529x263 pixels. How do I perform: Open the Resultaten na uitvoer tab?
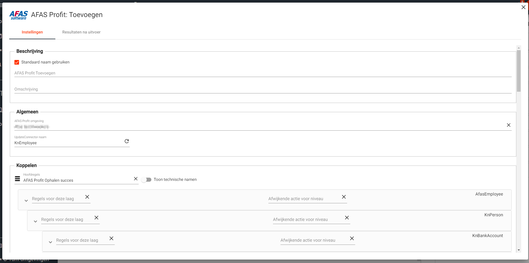(x=81, y=32)
